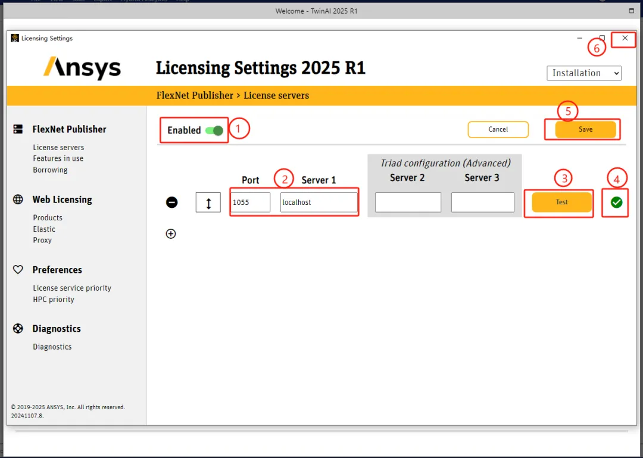Click the green check status icon
Viewport: 643px width, 458px height.
tap(616, 202)
